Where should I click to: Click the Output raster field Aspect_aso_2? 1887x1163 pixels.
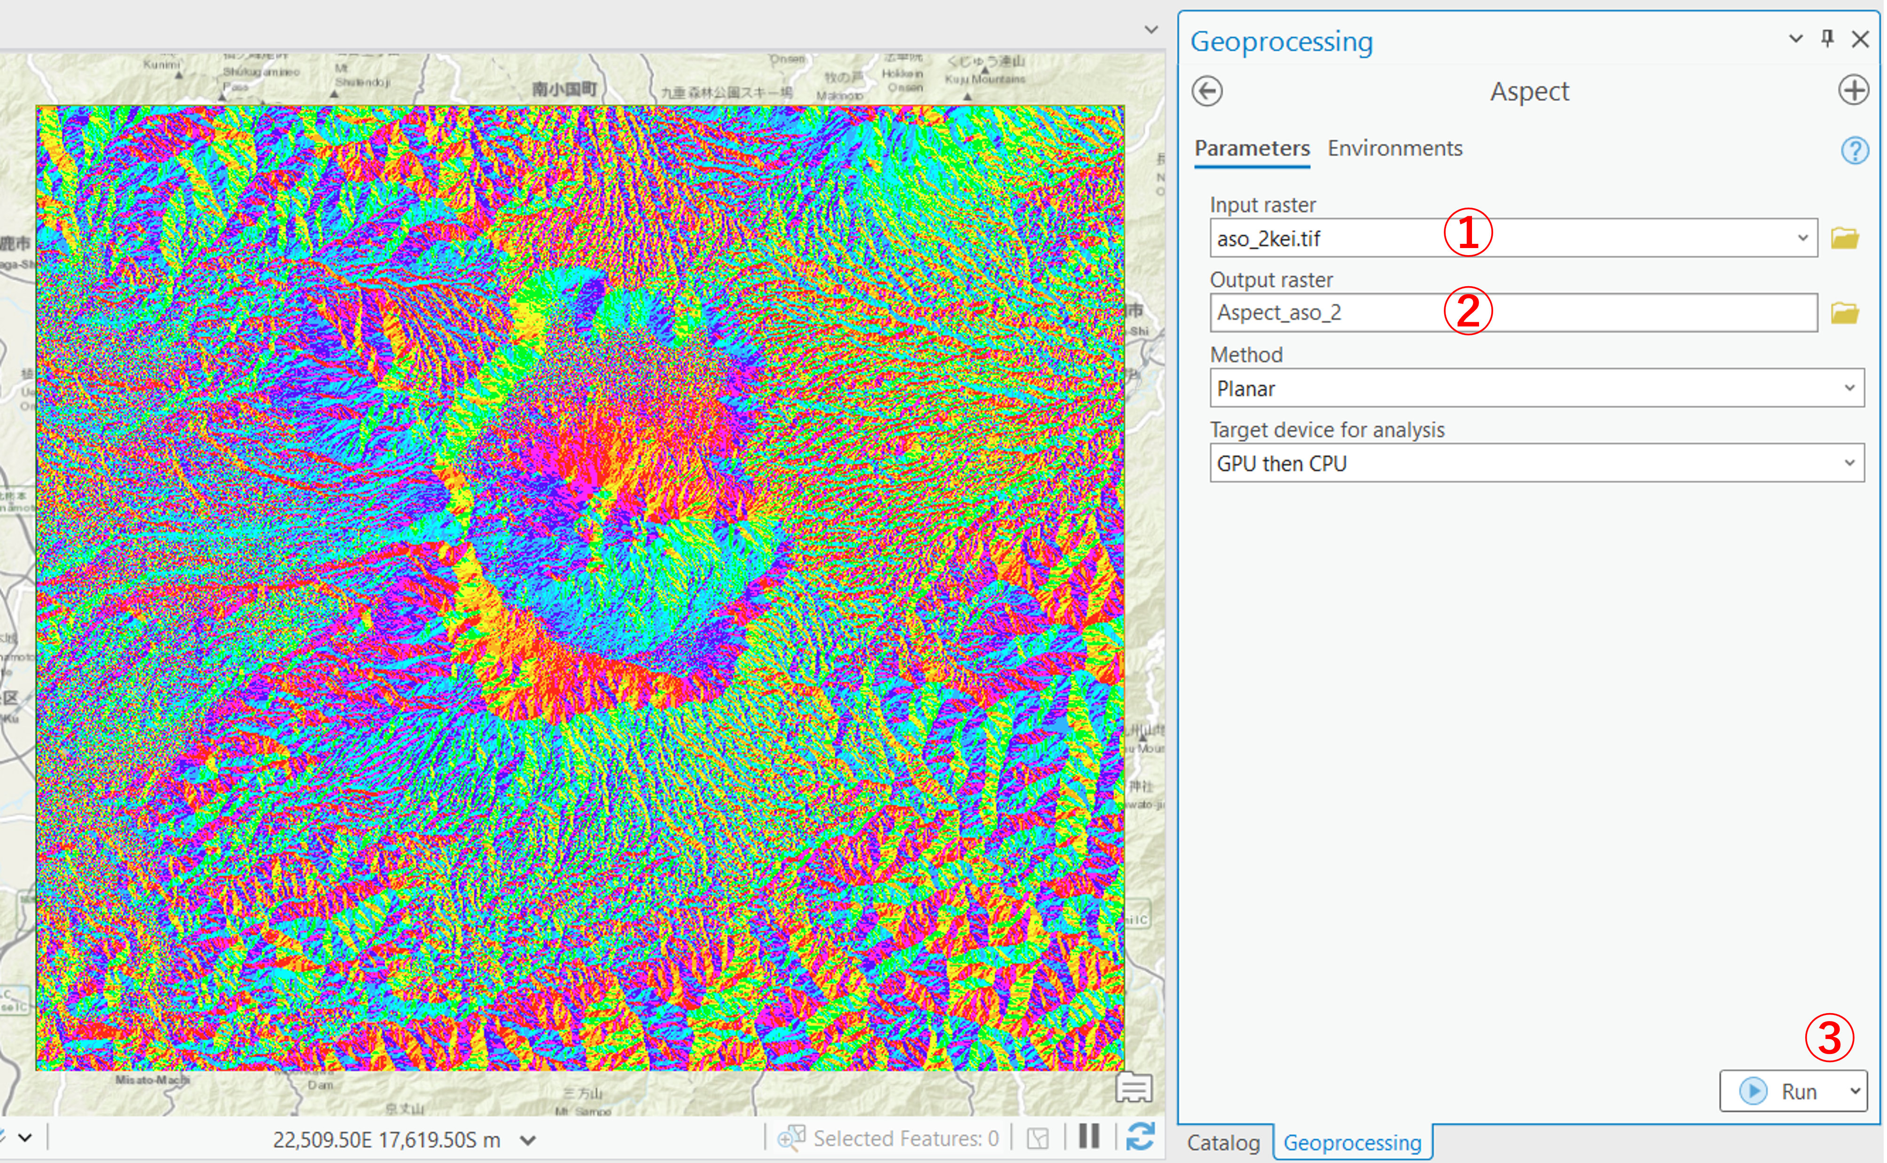[1513, 312]
